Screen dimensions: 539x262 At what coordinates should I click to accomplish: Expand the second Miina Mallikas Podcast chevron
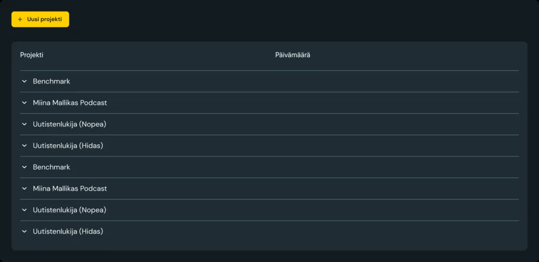[24, 188]
